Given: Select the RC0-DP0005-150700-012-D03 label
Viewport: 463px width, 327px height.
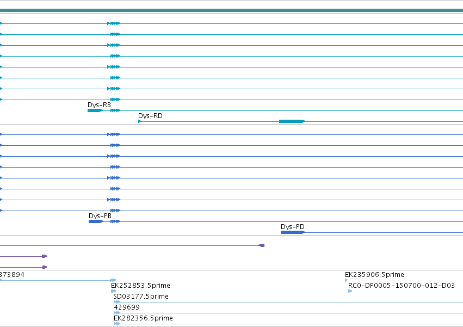Looking at the screenshot, I should (402, 286).
